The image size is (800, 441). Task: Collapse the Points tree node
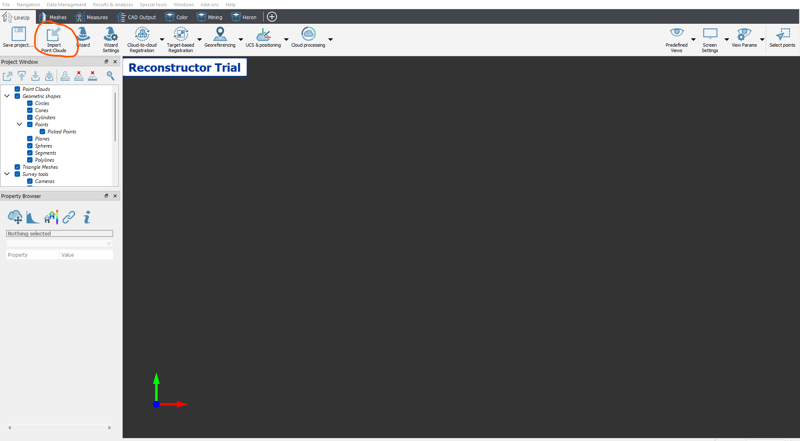(20, 124)
